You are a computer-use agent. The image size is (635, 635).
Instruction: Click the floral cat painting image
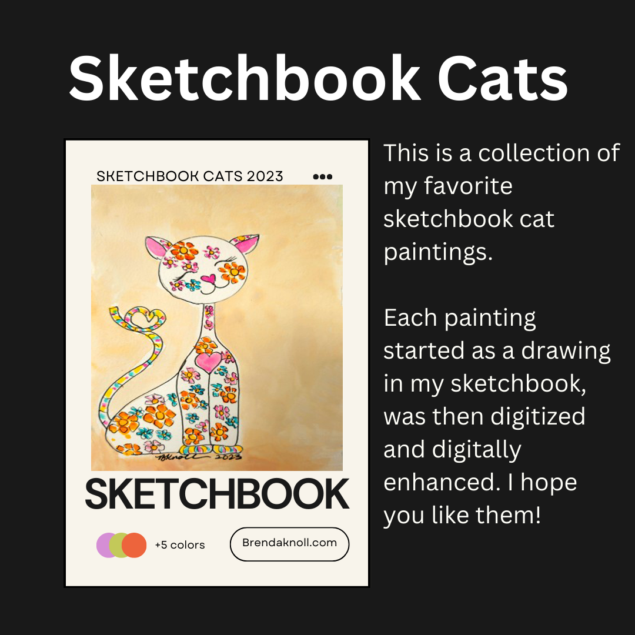coord(216,327)
